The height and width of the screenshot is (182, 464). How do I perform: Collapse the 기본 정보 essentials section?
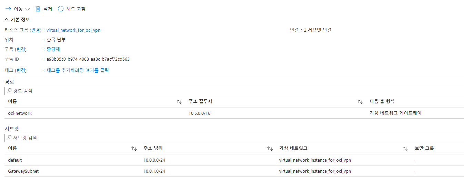17,19
